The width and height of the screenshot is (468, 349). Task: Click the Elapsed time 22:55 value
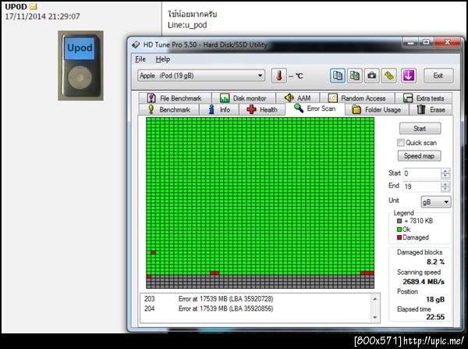435,317
